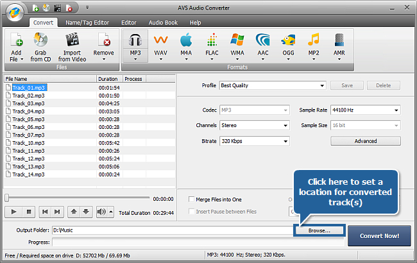417x263 pixels.
Task: Select Track_14.mp3 in file list
Action: click(28, 174)
